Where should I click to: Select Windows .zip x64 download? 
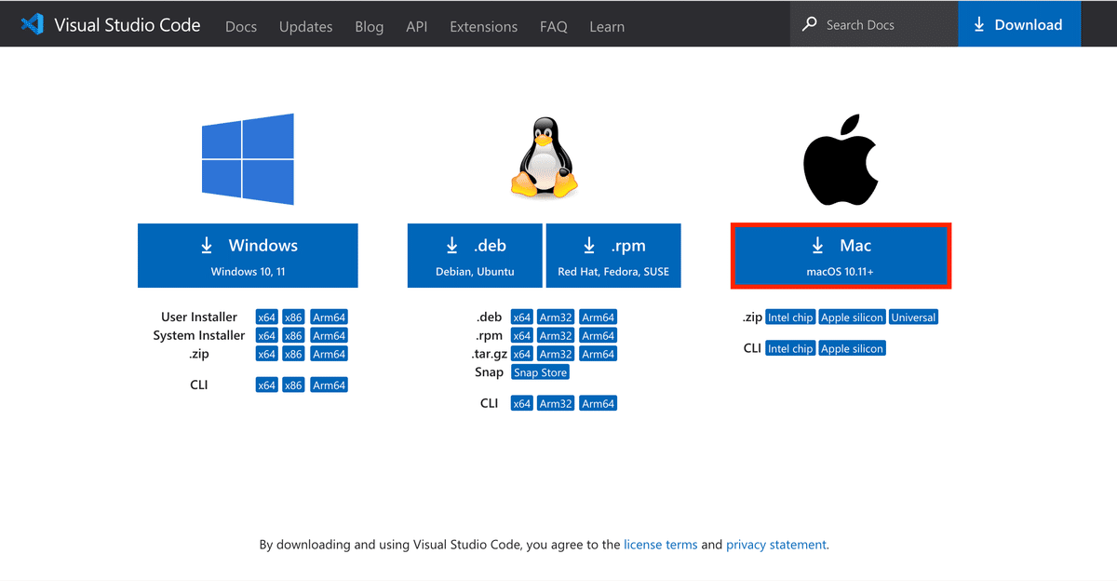(267, 355)
